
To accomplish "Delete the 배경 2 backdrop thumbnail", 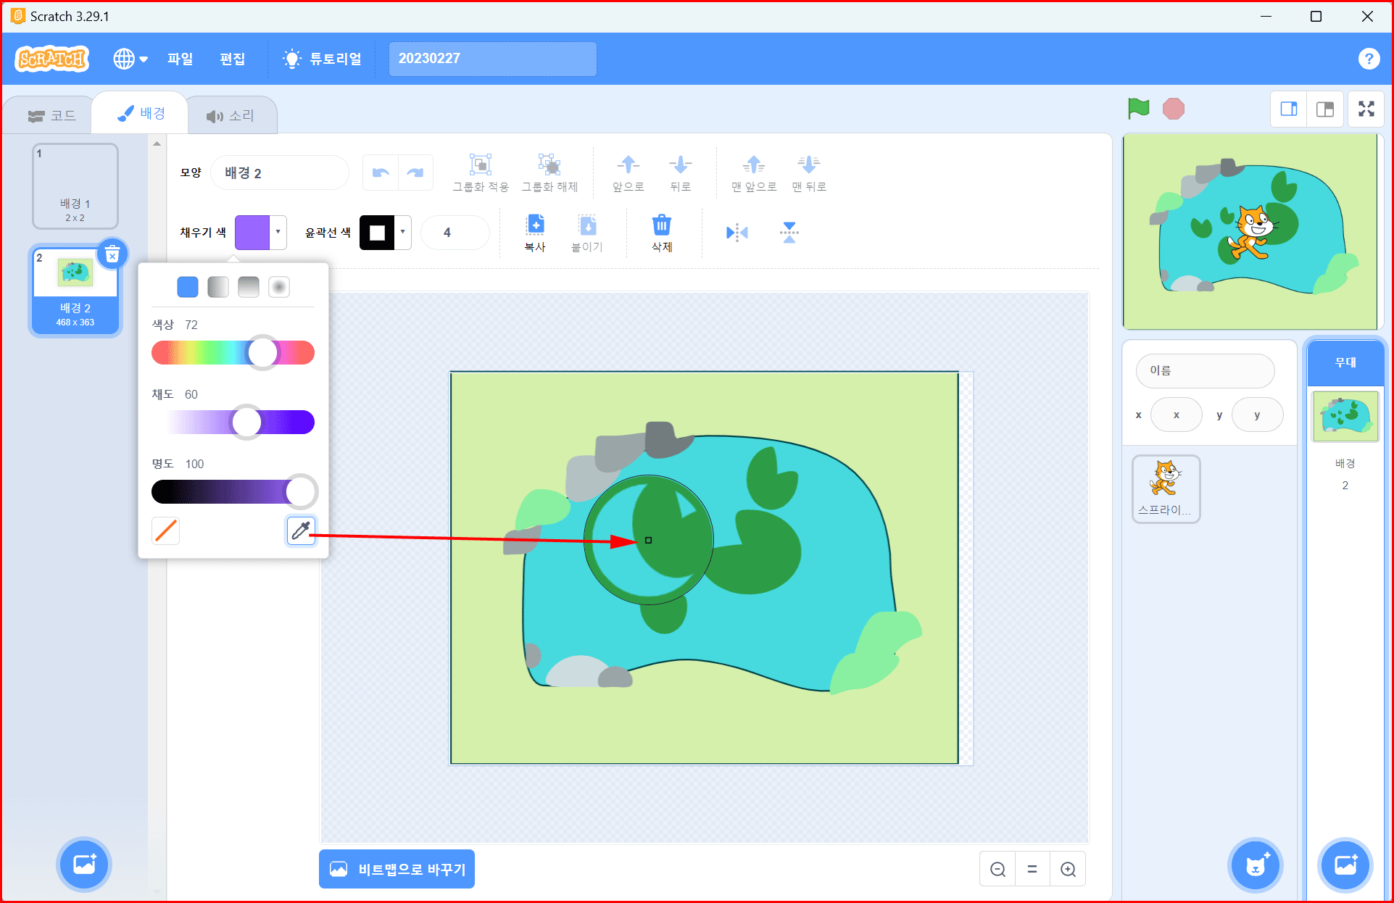I will coord(112,254).
